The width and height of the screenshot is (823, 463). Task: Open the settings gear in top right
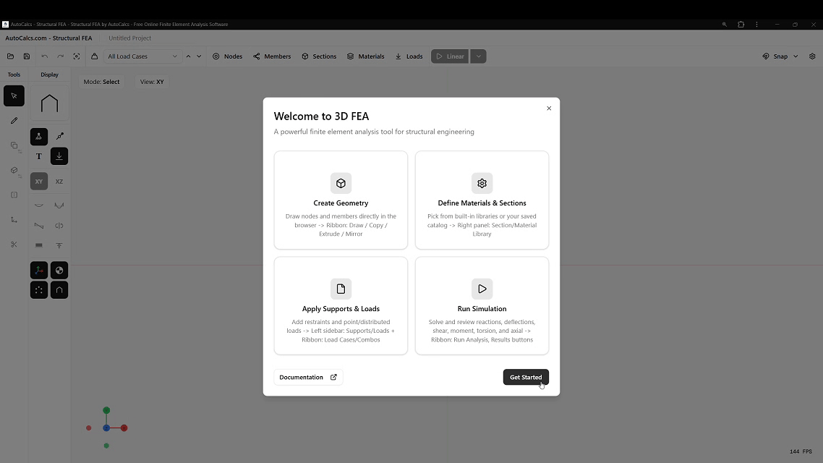[812, 56]
